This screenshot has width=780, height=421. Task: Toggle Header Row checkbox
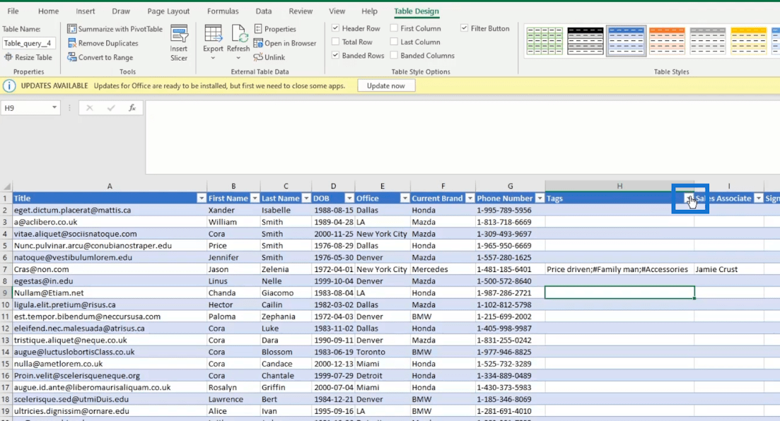coord(336,28)
